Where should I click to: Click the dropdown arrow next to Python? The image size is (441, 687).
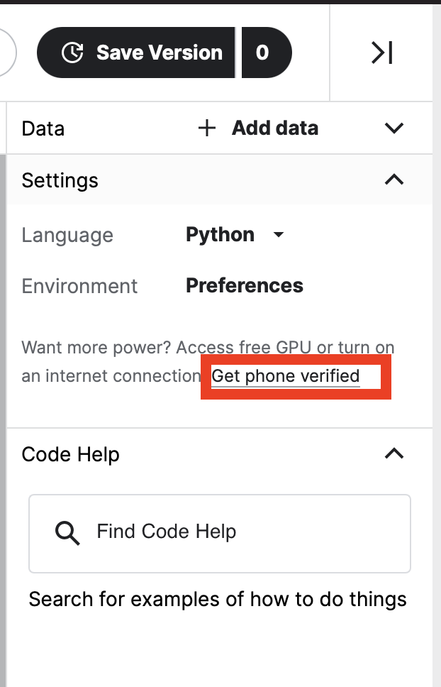click(x=279, y=235)
